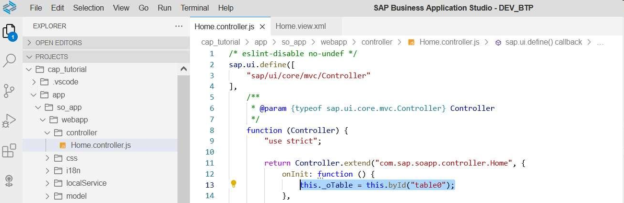Viewport: 624px width, 203px height.
Task: Open Explorer more actions ellipsis
Action: pos(179,26)
